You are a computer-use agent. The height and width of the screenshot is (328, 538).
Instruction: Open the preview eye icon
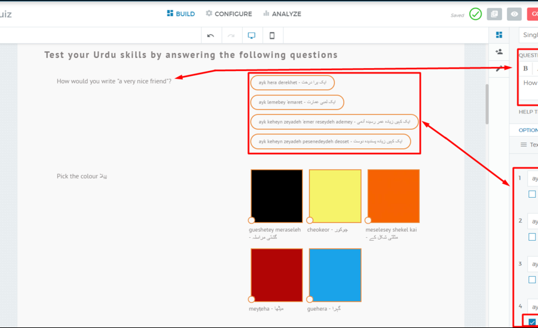pos(514,14)
